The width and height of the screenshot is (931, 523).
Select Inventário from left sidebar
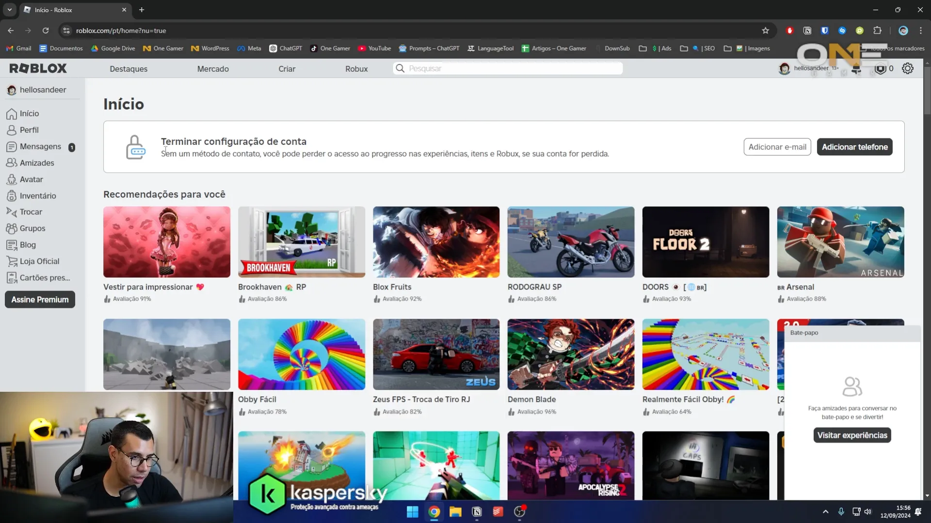pos(38,196)
